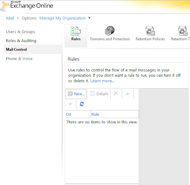Select Roles & Auditing in sidebar
The image size is (190, 185).
(x=21, y=41)
